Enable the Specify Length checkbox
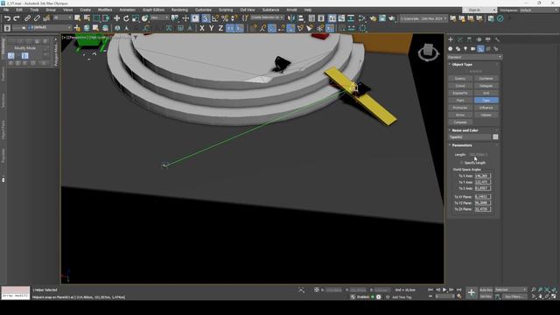The image size is (560, 315). coord(462,163)
